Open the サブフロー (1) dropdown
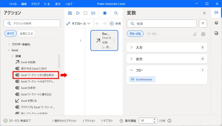The image size is (222, 126). tap(78, 24)
